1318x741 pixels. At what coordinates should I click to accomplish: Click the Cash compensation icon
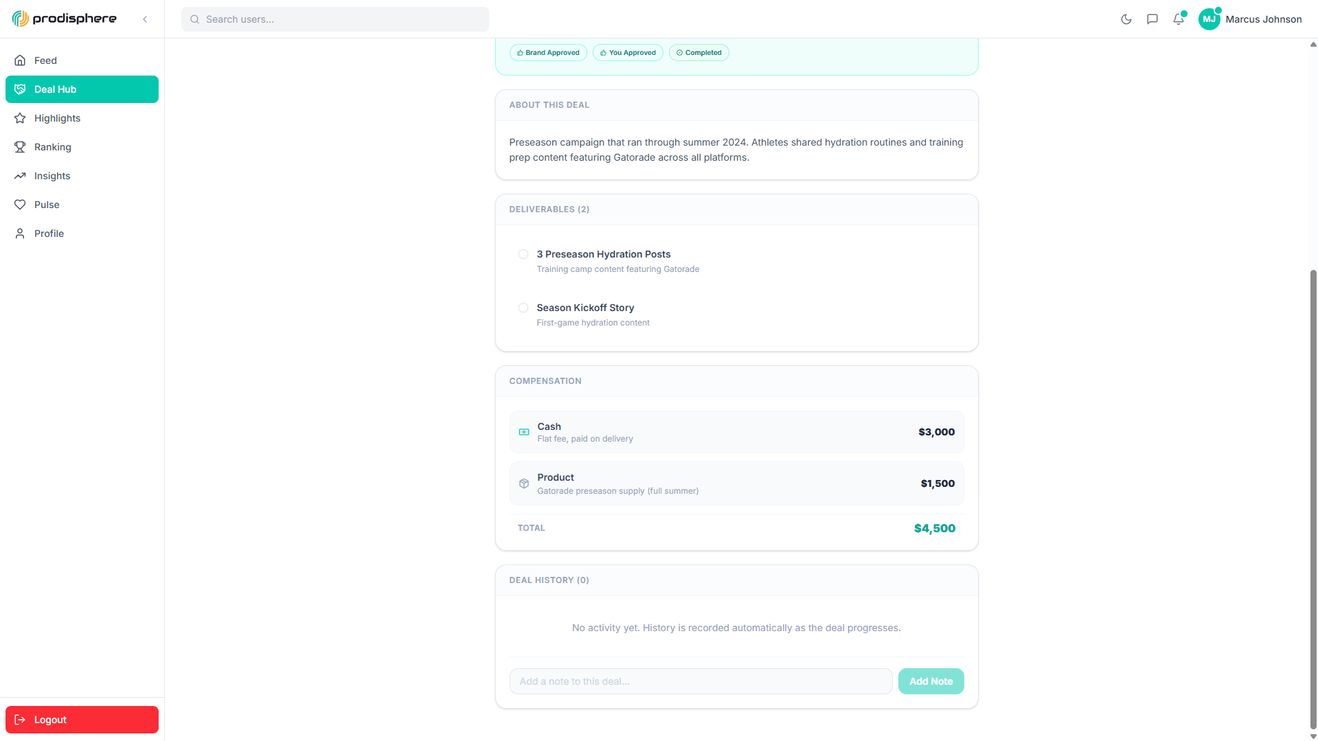pyautogui.click(x=524, y=432)
